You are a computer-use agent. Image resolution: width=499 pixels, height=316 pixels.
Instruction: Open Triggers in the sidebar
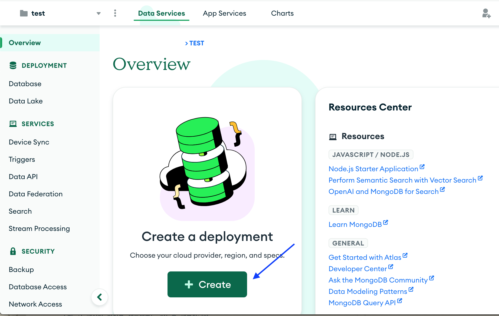pos(22,159)
